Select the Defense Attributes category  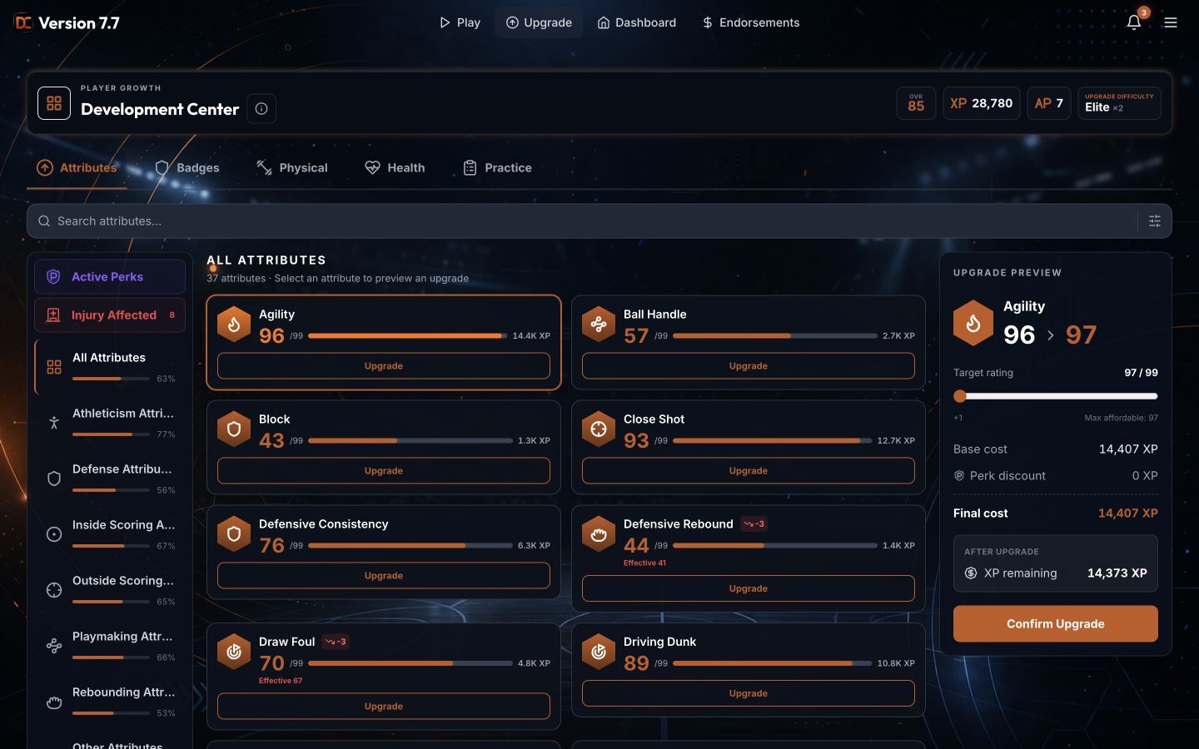pos(110,479)
